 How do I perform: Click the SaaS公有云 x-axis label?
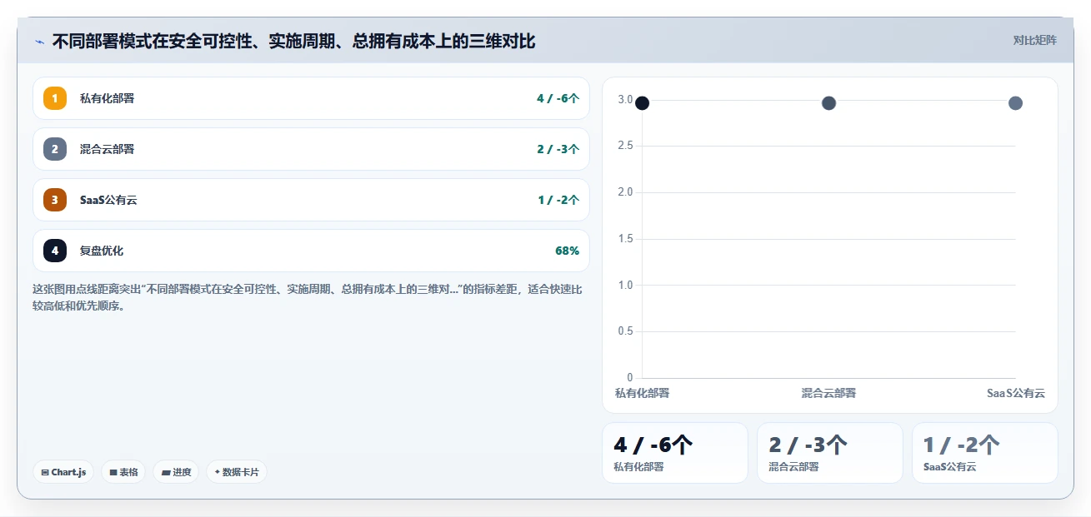1015,393
